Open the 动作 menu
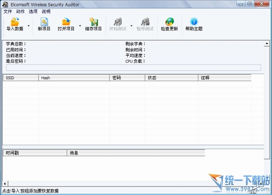Image resolution: width=272 pixels, height=195 pixels. point(20,11)
